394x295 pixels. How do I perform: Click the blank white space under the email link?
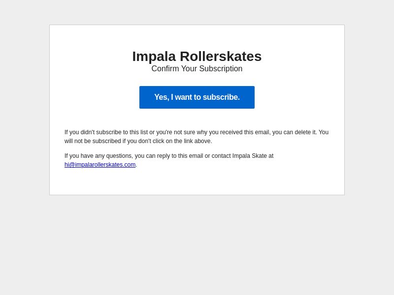point(197,182)
